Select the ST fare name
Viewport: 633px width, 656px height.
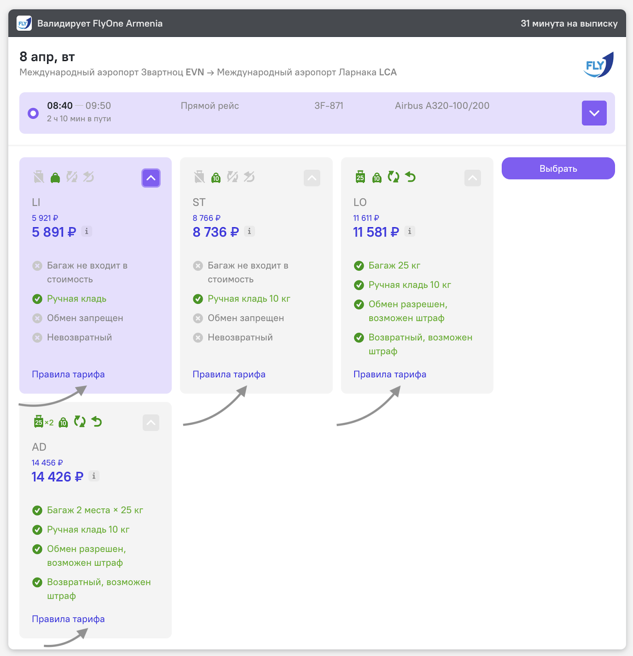[x=199, y=203]
